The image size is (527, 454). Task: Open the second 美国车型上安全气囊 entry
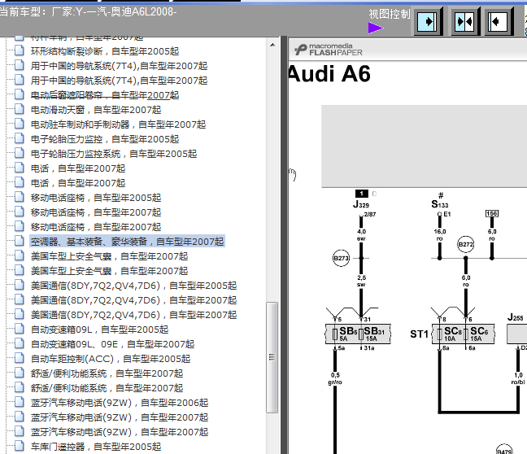(109, 271)
